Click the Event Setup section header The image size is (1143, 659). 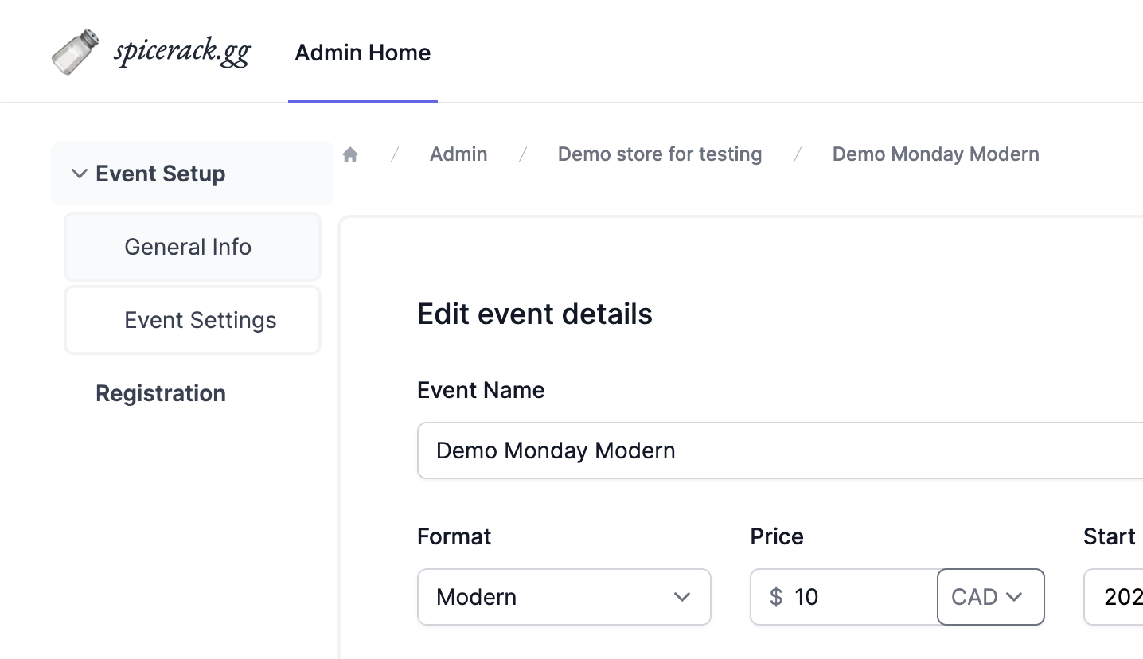(x=160, y=174)
